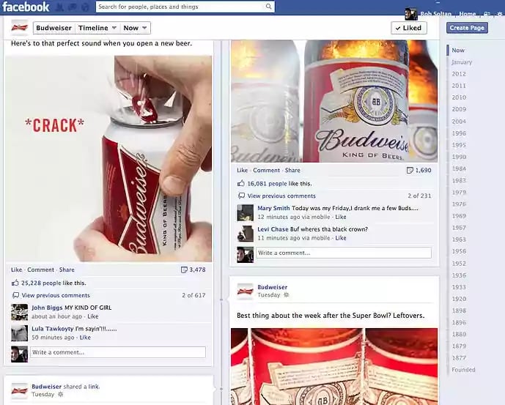Viewport: 505px width, 405px height.
Task: Click Lula Tawkoyty avatar
Action: (19, 333)
